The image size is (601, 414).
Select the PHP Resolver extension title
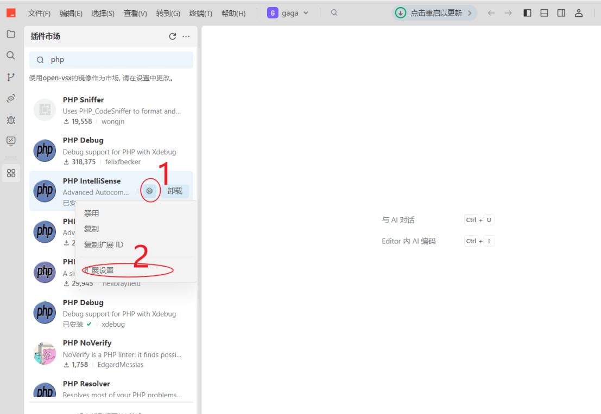pos(86,384)
